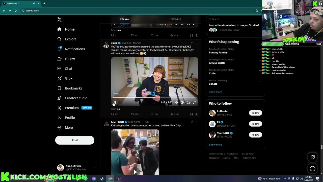
Task: Open Cotie trending topic
Action: [212, 74]
